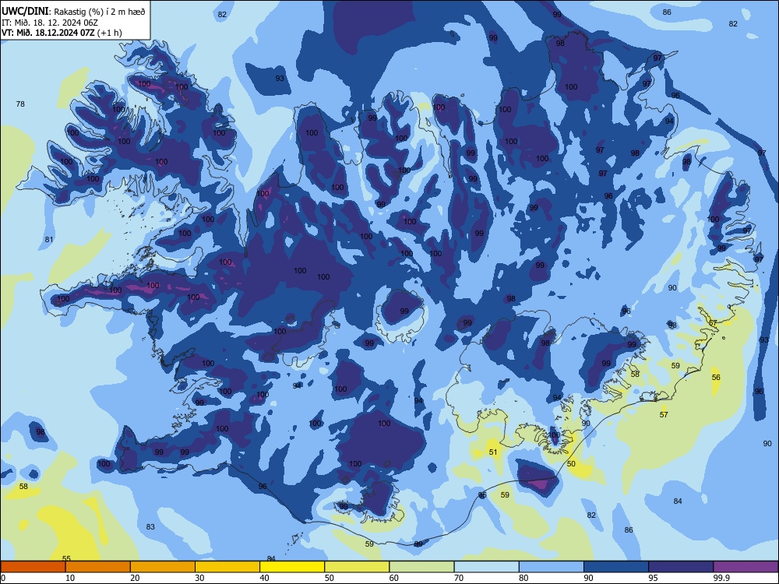Click the bright yellow 40–50 legend swatch
This screenshot has width=779, height=584.
292,567
